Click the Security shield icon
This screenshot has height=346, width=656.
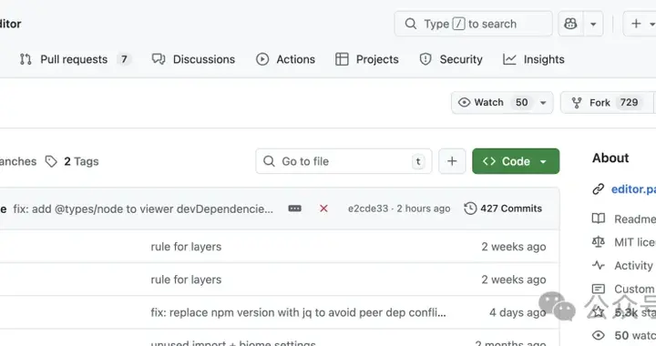(x=425, y=59)
